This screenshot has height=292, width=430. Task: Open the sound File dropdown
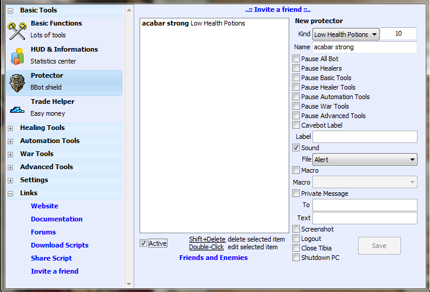click(x=365, y=160)
